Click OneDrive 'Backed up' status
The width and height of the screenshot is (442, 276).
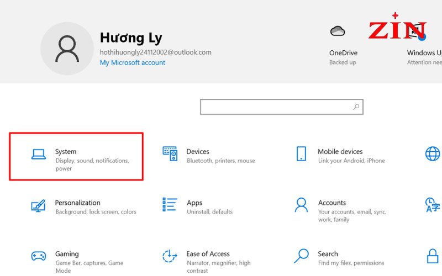click(x=343, y=62)
